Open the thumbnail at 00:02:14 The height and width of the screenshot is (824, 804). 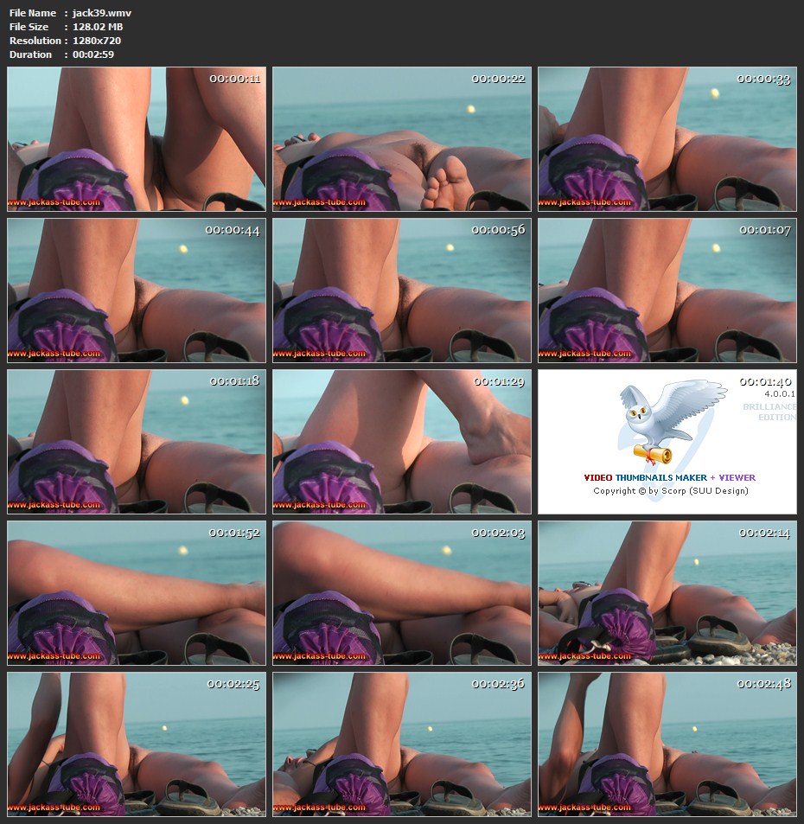(x=667, y=593)
